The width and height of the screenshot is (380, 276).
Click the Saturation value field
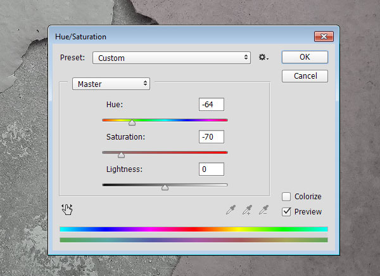212,137
